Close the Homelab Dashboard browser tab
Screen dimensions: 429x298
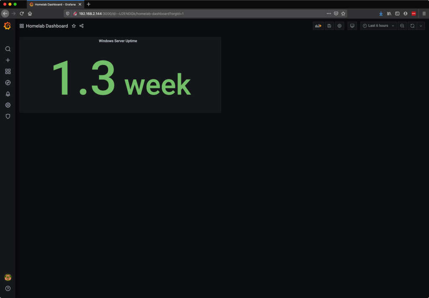pyautogui.click(x=80, y=4)
